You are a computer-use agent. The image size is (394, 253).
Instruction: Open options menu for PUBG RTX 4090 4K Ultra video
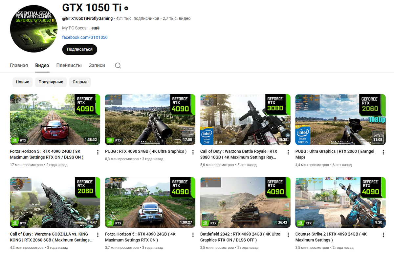193,152
